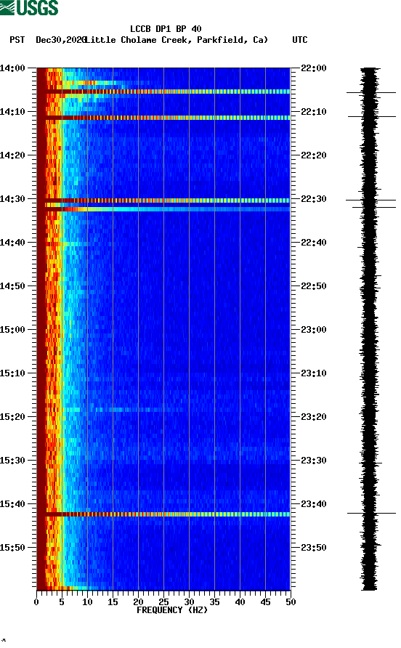The height and width of the screenshot is (648, 401).
Task: Click the 'Dec30,2020' date text
Action: (61, 40)
